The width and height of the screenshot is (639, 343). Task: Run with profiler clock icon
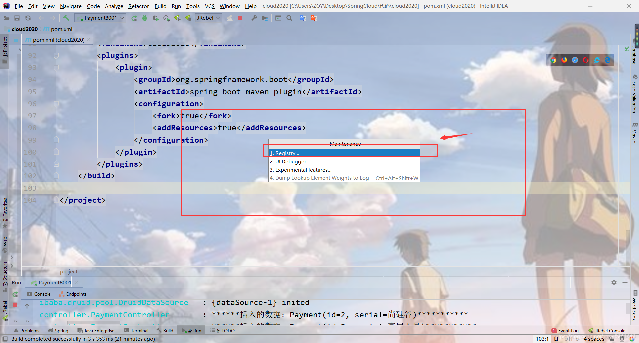166,18
